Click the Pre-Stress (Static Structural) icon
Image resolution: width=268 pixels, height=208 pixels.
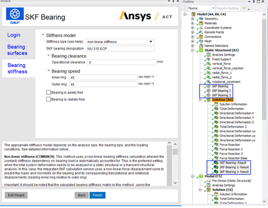[209, 181]
